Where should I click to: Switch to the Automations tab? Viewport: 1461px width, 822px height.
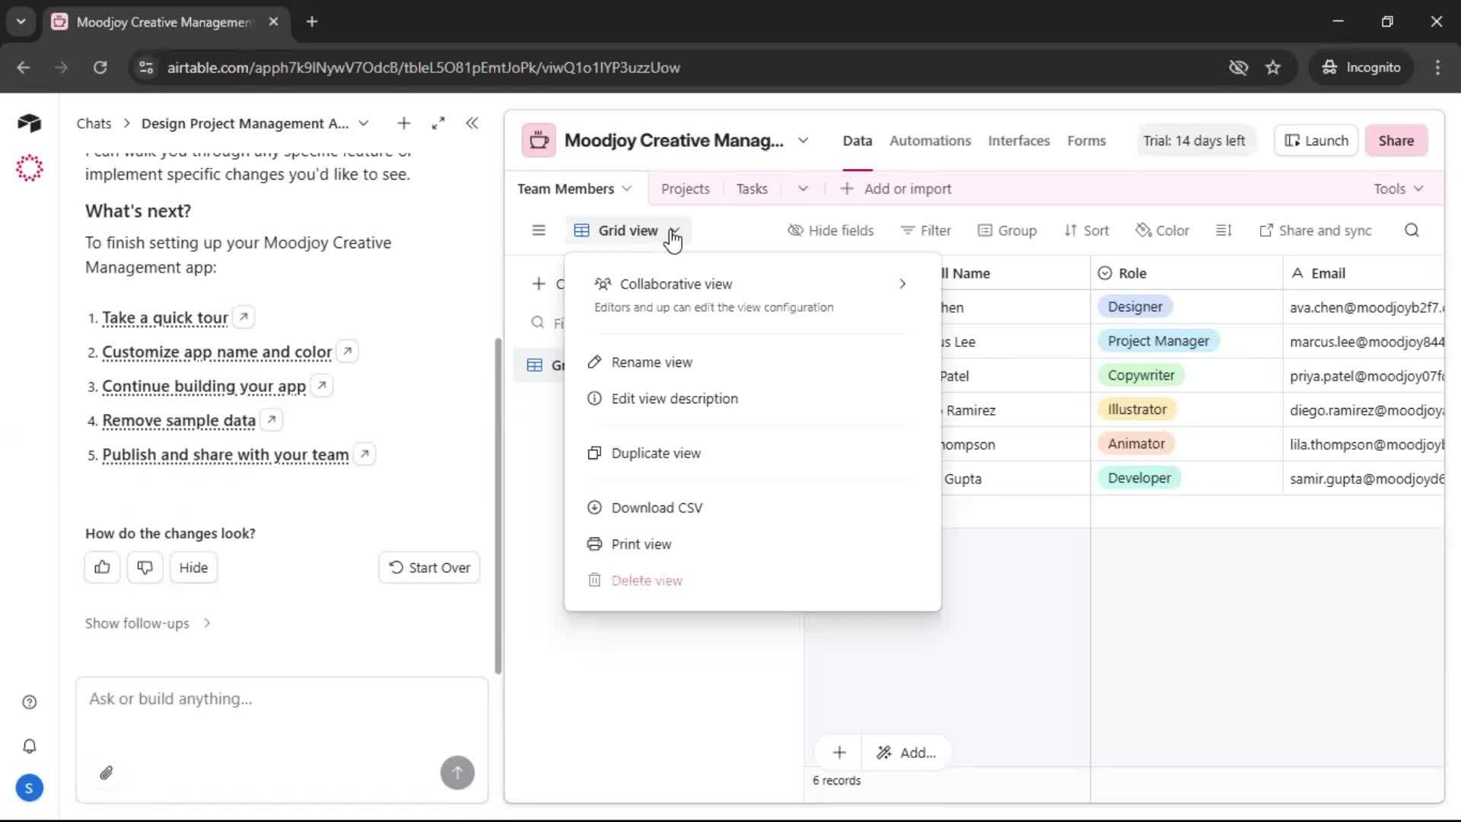(930, 141)
